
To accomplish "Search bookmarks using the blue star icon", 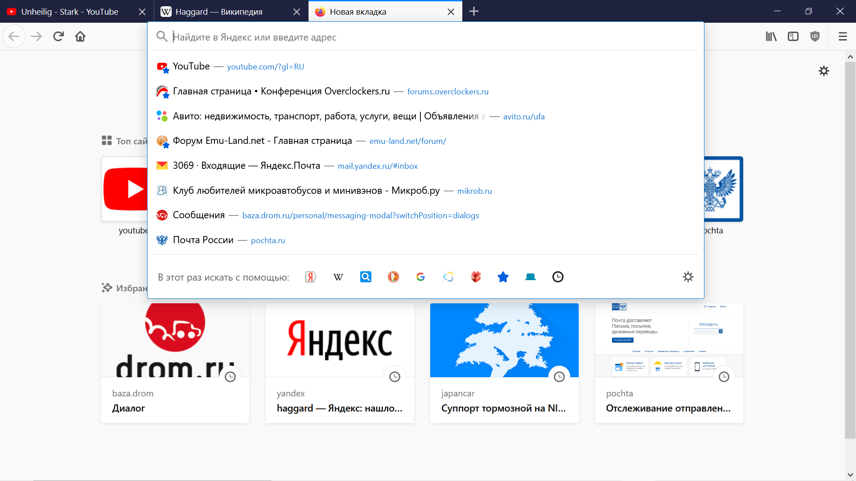I will pyautogui.click(x=503, y=277).
